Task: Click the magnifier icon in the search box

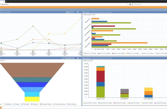Action: coord(136,4)
